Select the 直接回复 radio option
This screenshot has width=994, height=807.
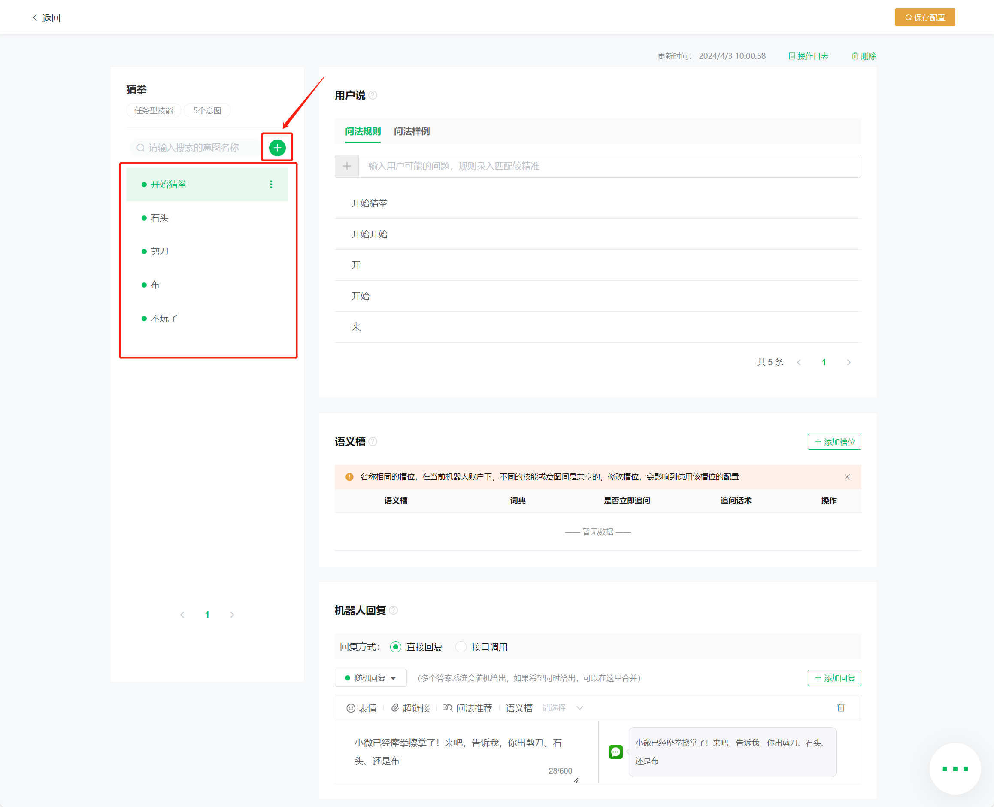(x=395, y=647)
